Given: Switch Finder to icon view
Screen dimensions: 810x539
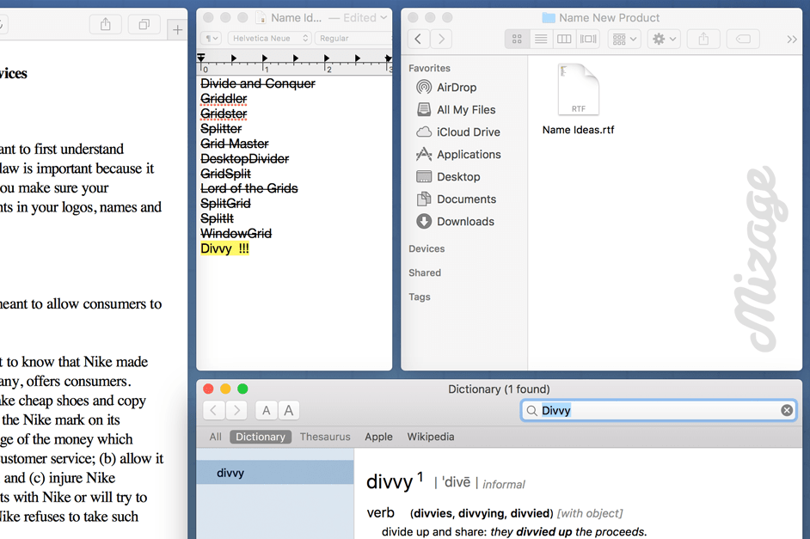Looking at the screenshot, I should pyautogui.click(x=517, y=39).
